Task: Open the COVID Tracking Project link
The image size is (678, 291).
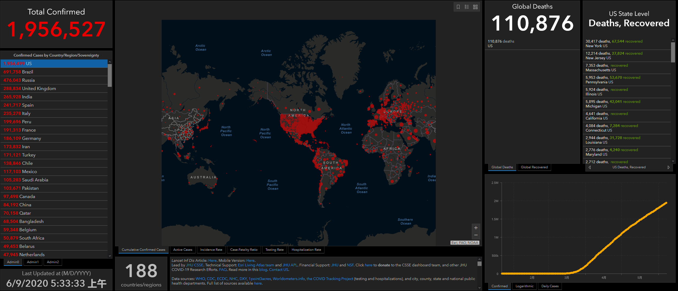Action: (329, 279)
